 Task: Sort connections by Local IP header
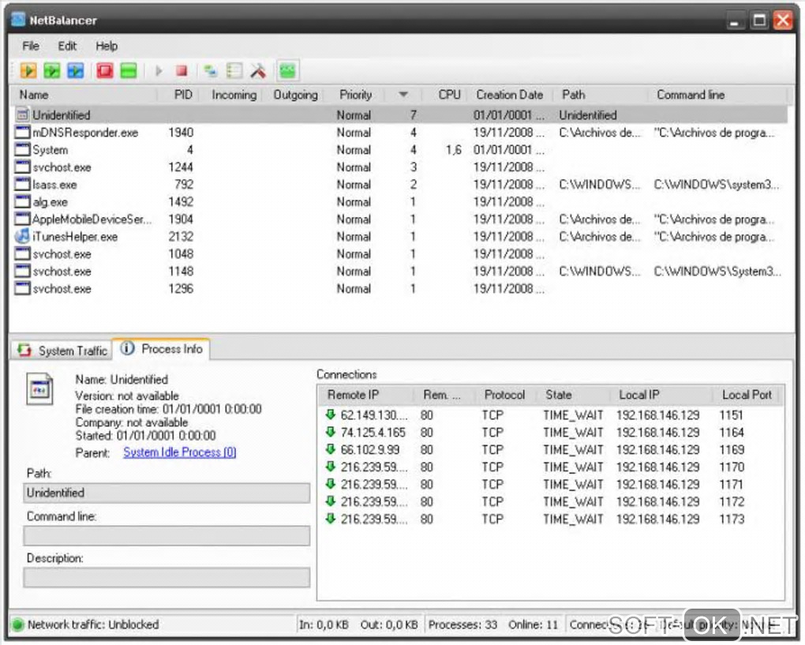click(661, 395)
